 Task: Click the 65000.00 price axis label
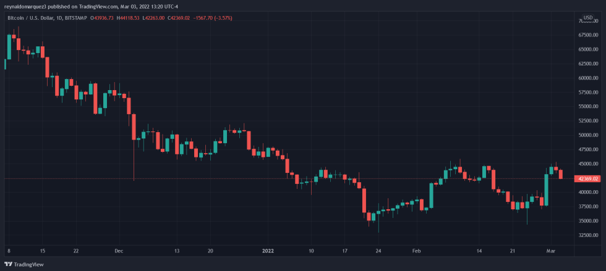click(588, 49)
